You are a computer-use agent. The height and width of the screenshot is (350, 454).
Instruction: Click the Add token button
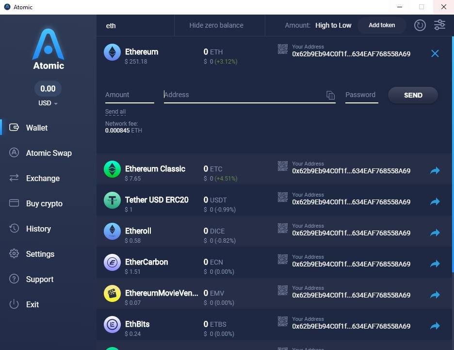tap(382, 25)
